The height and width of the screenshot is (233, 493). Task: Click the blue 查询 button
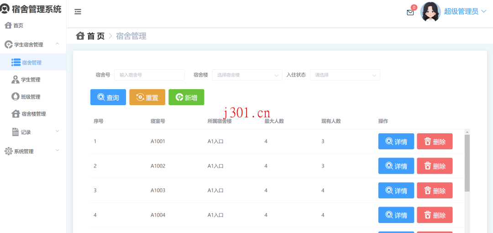pos(108,97)
